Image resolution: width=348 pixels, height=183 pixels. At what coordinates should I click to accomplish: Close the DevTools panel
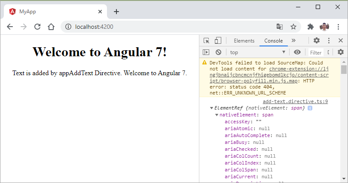pyautogui.click(x=341, y=40)
